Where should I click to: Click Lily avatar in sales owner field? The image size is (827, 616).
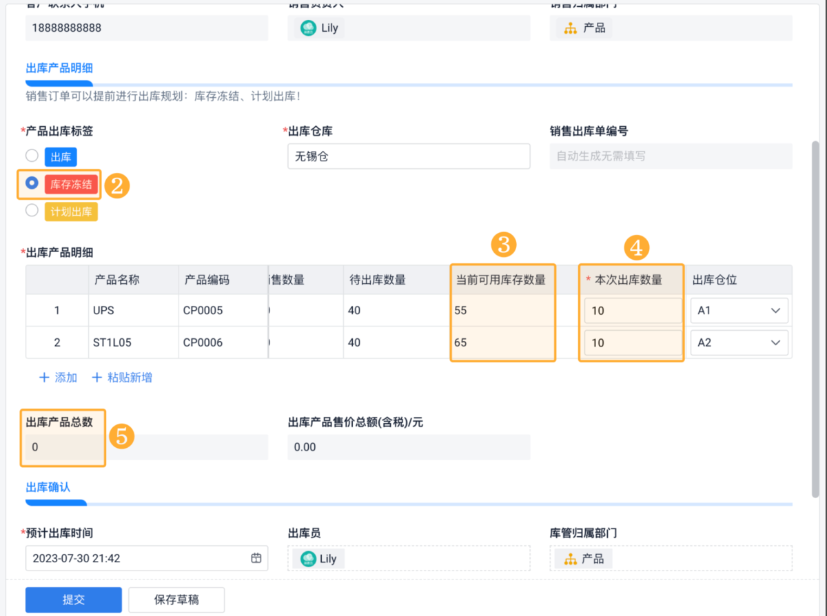click(309, 28)
